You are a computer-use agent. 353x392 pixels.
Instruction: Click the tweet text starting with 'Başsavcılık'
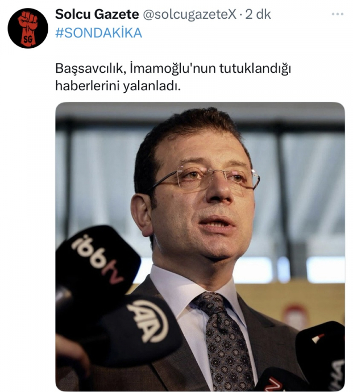173,77
